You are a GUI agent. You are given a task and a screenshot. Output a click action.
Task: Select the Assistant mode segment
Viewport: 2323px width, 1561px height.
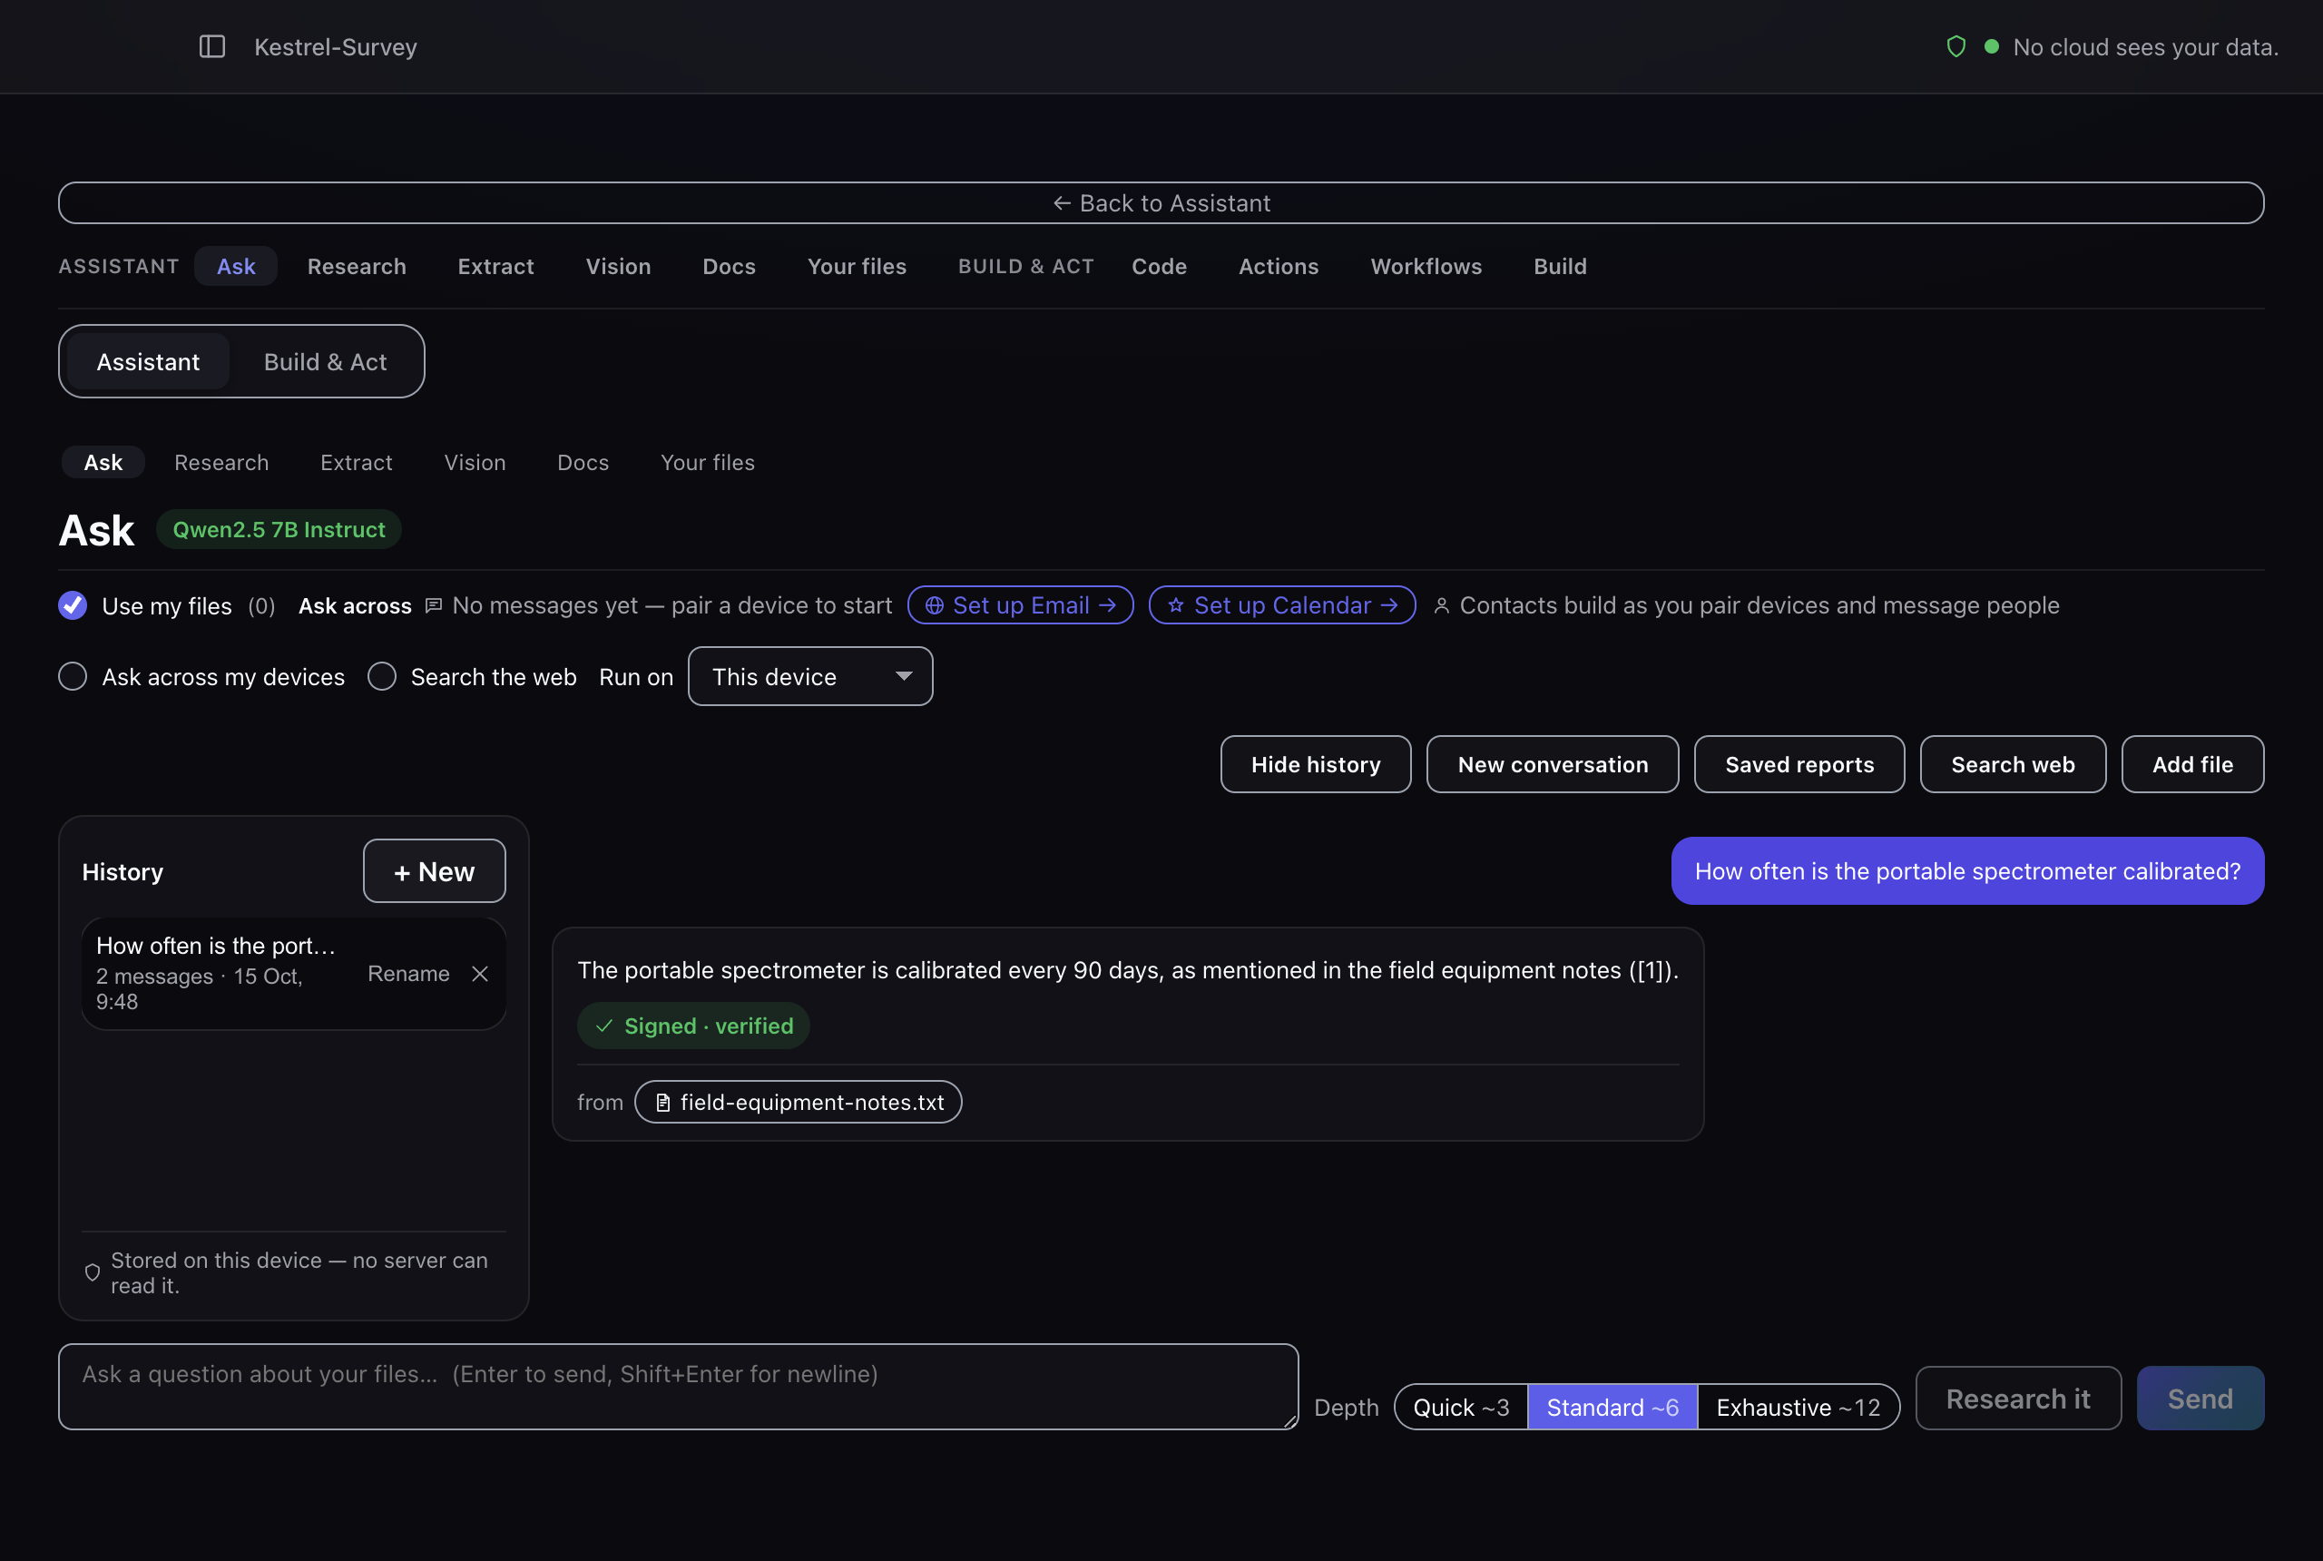[x=148, y=361]
